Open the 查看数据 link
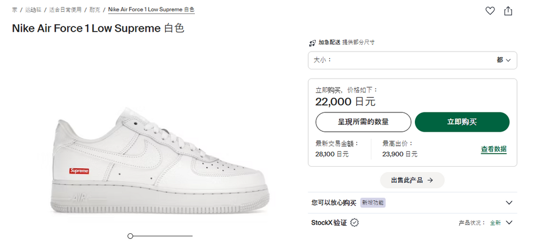538x250 pixels. [493, 149]
